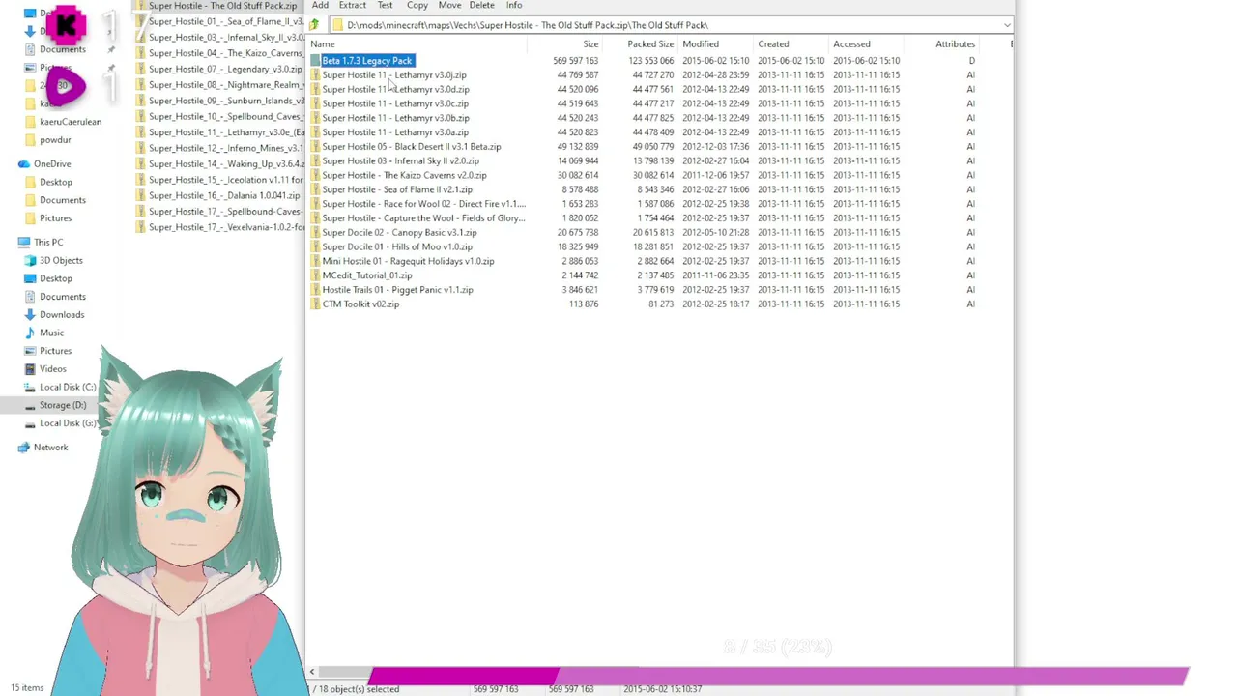Sort by the Name column header
The height and width of the screenshot is (696, 1237).
[x=323, y=44]
